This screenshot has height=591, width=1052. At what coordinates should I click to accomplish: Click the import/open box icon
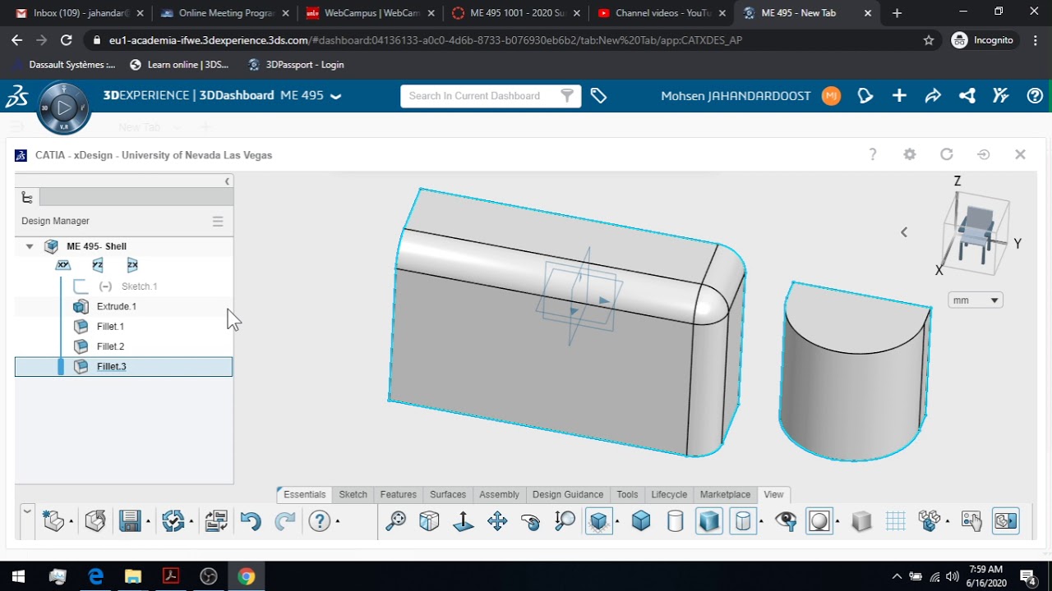pyautogui.click(x=95, y=520)
